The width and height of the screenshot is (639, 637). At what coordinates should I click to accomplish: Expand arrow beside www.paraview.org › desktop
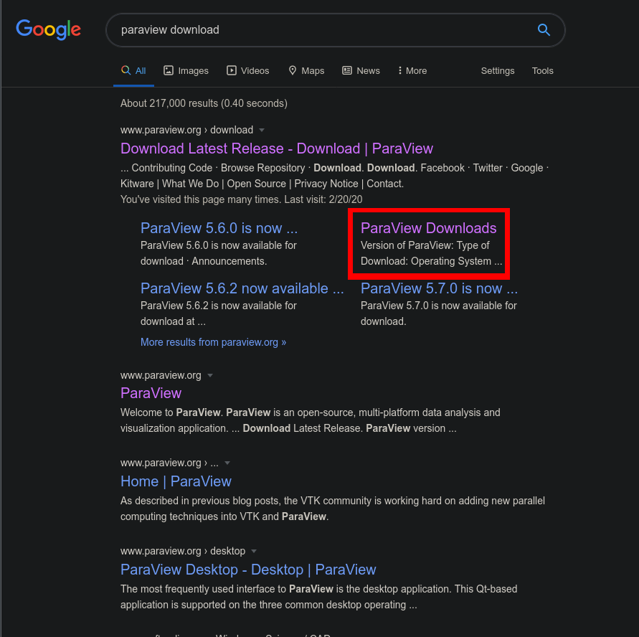pyautogui.click(x=254, y=552)
